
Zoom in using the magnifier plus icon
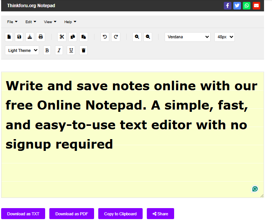(137, 37)
